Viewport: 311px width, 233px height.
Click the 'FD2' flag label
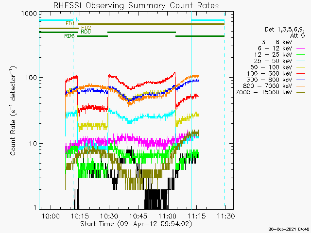[x=86, y=27]
